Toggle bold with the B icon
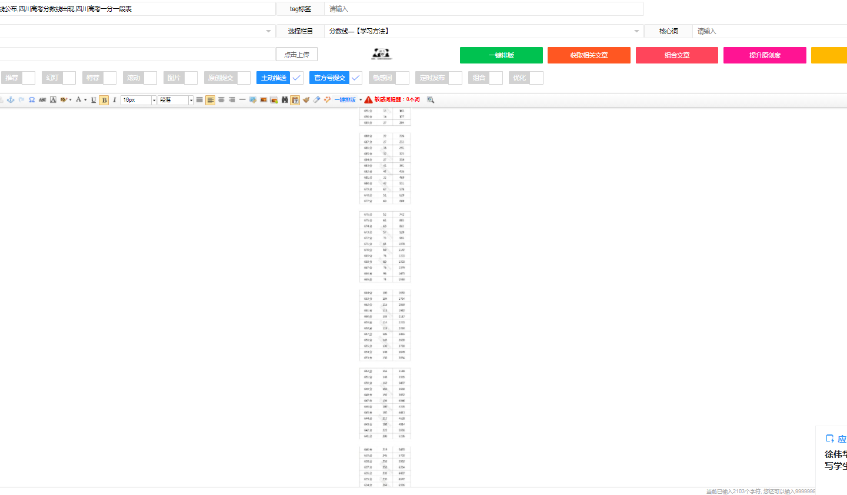Screen dimensions: 847x495 click(x=104, y=100)
